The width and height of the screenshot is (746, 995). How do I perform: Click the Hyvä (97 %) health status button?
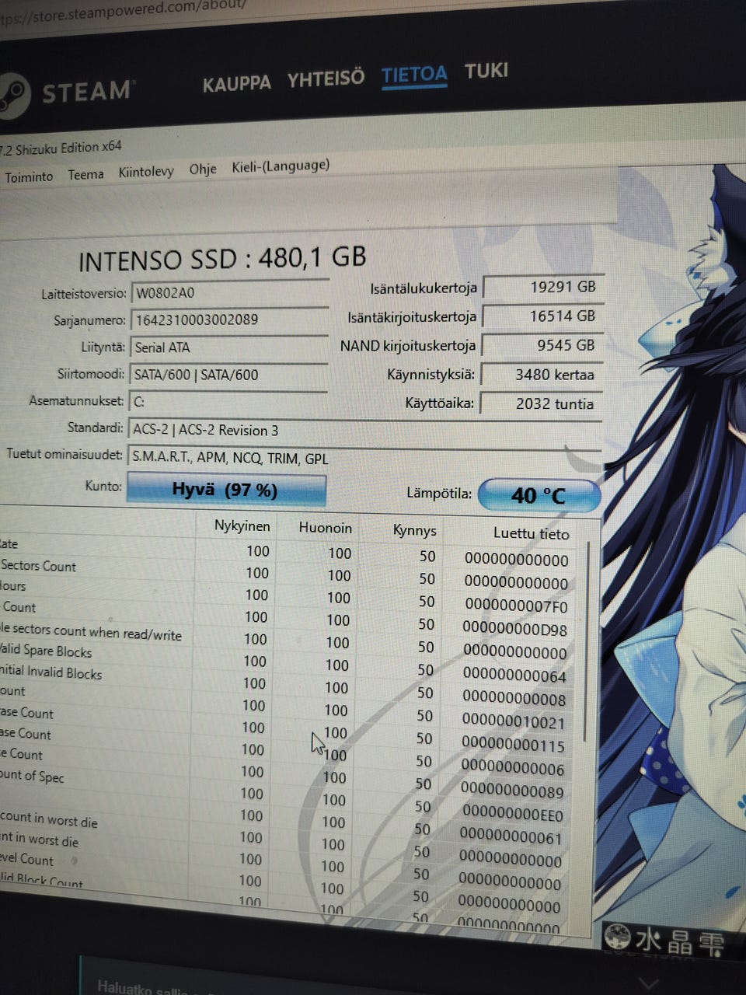pyautogui.click(x=225, y=490)
